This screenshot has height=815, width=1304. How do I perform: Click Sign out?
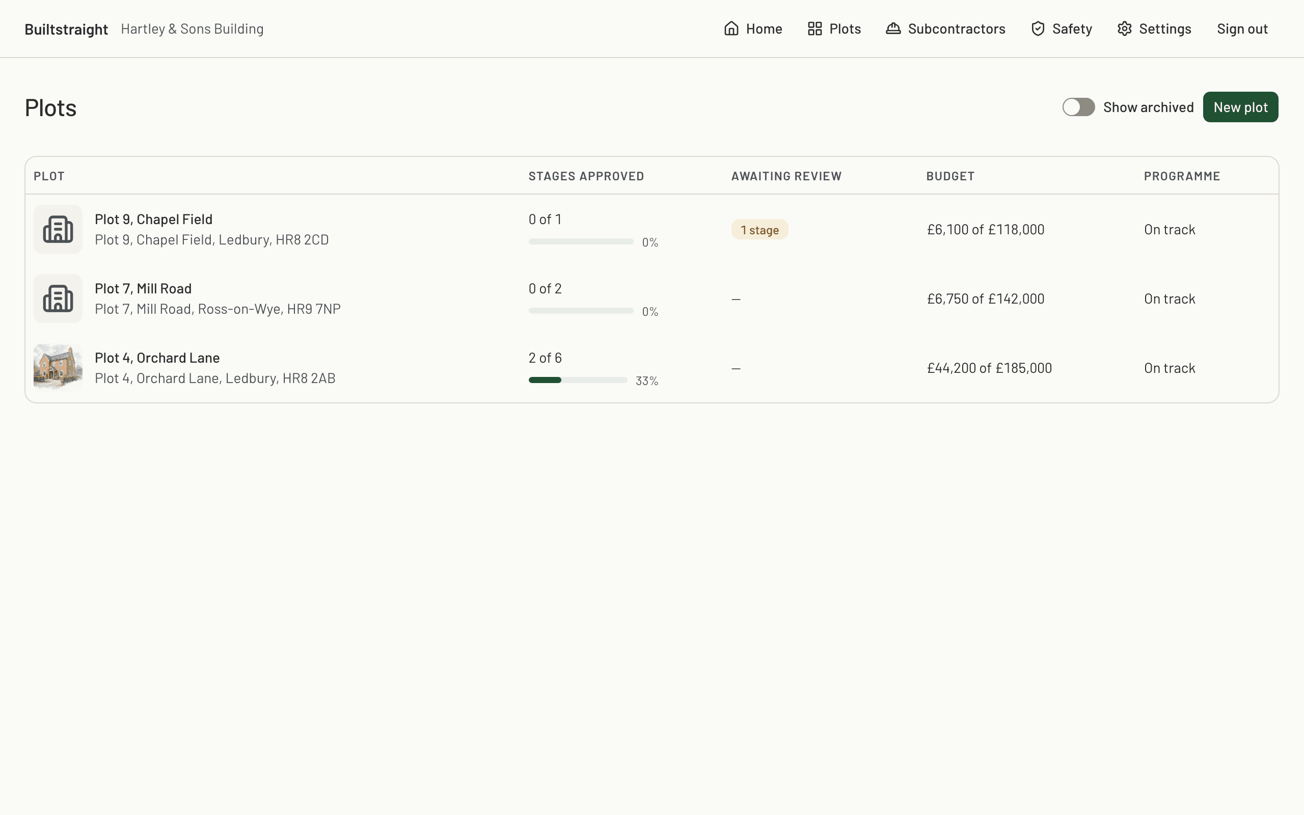tap(1242, 29)
